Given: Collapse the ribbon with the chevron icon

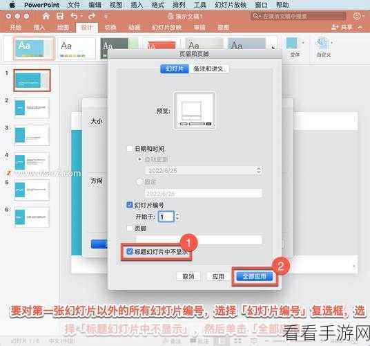Looking at the screenshot, I should (360, 28).
